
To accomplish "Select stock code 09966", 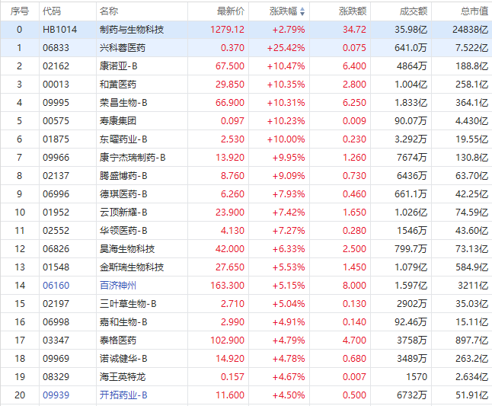I will [56, 158].
